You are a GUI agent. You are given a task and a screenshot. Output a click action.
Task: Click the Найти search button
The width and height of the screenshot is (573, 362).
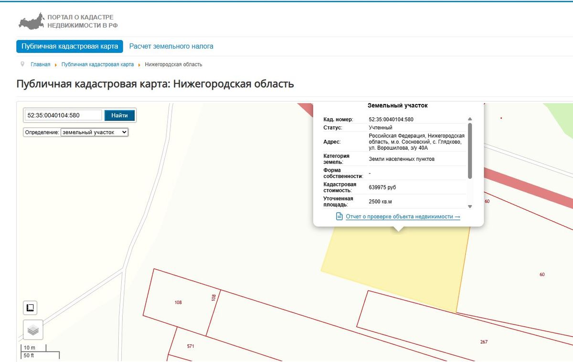point(119,115)
